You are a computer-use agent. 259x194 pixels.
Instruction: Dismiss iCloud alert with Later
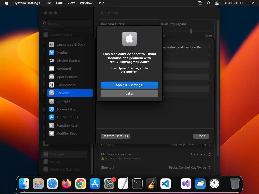pyautogui.click(x=129, y=93)
